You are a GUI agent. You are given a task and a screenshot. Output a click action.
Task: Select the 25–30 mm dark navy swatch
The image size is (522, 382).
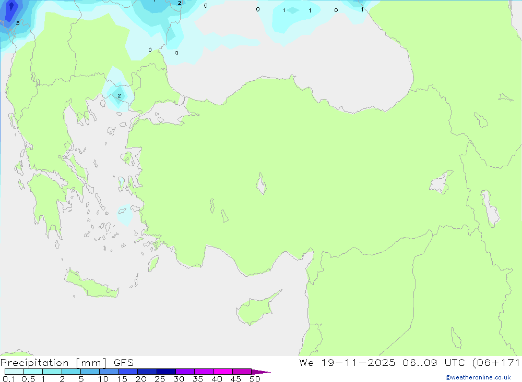tap(166, 372)
